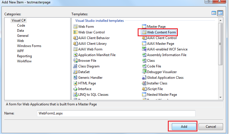Click the Global Application Class label

[165, 78]
